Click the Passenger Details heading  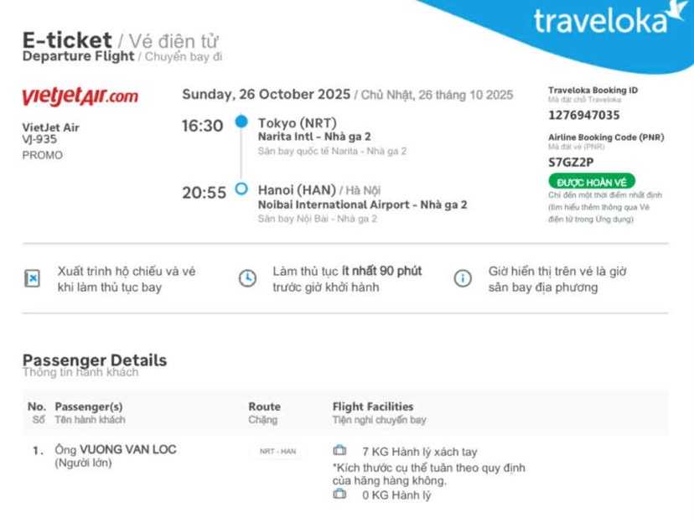(x=95, y=360)
